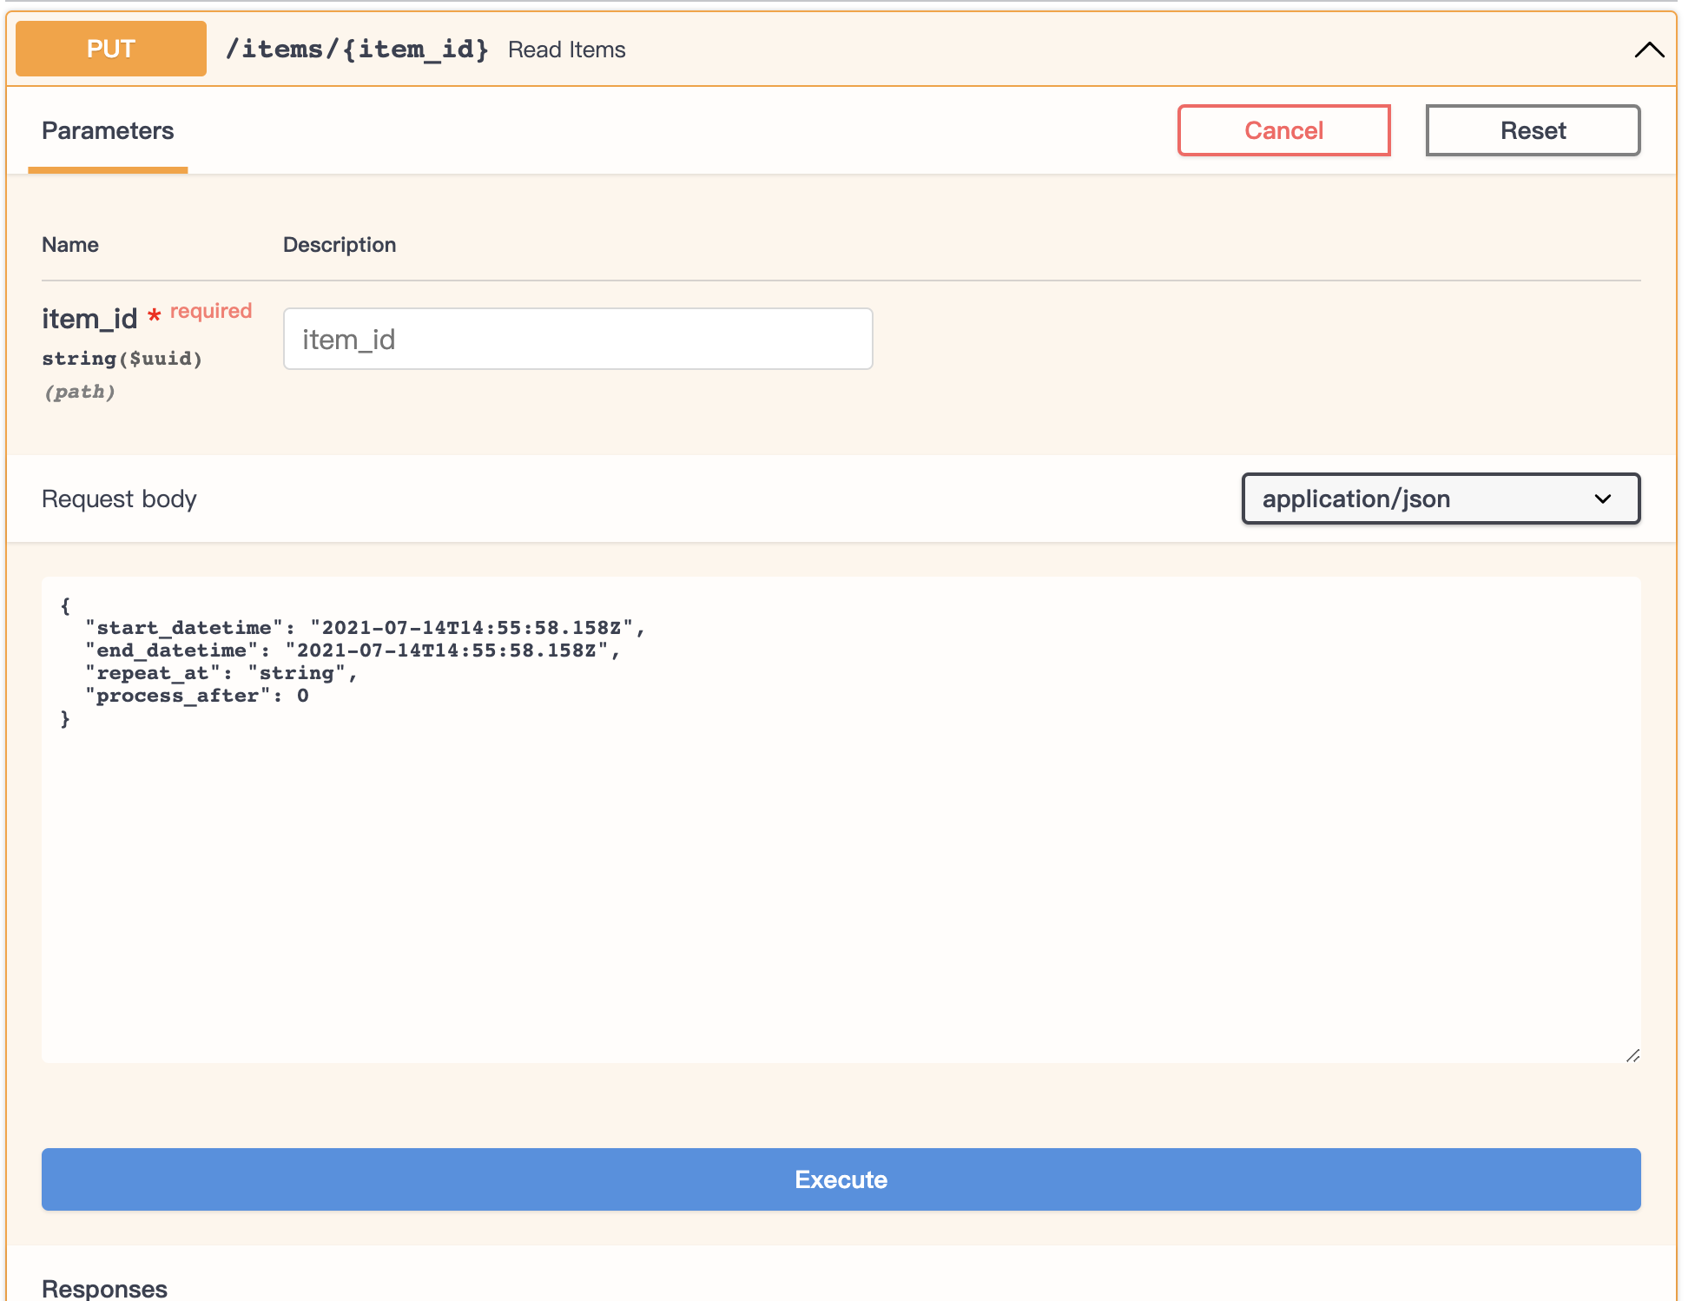Click the red required label
Image resolution: width=1695 pixels, height=1301 pixels.
[x=211, y=311]
